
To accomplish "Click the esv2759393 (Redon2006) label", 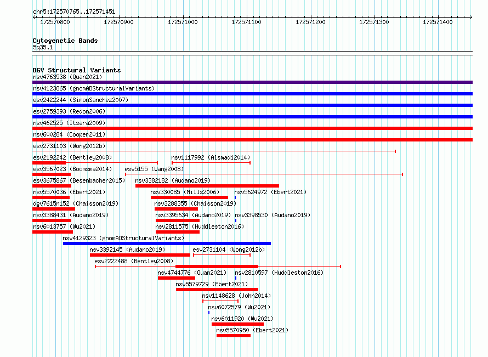I will [69, 111].
